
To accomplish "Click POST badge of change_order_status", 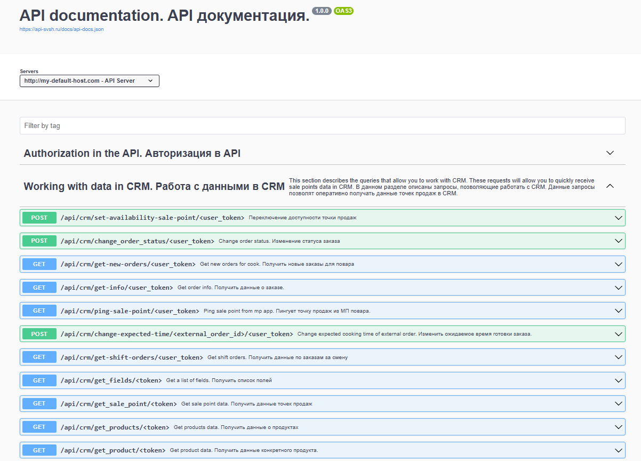I will tap(39, 241).
